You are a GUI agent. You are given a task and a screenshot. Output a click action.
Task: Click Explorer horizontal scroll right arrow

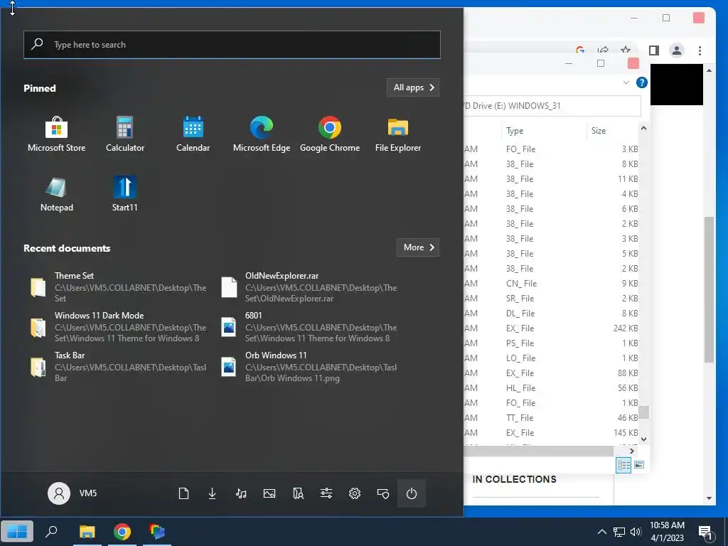point(632,451)
